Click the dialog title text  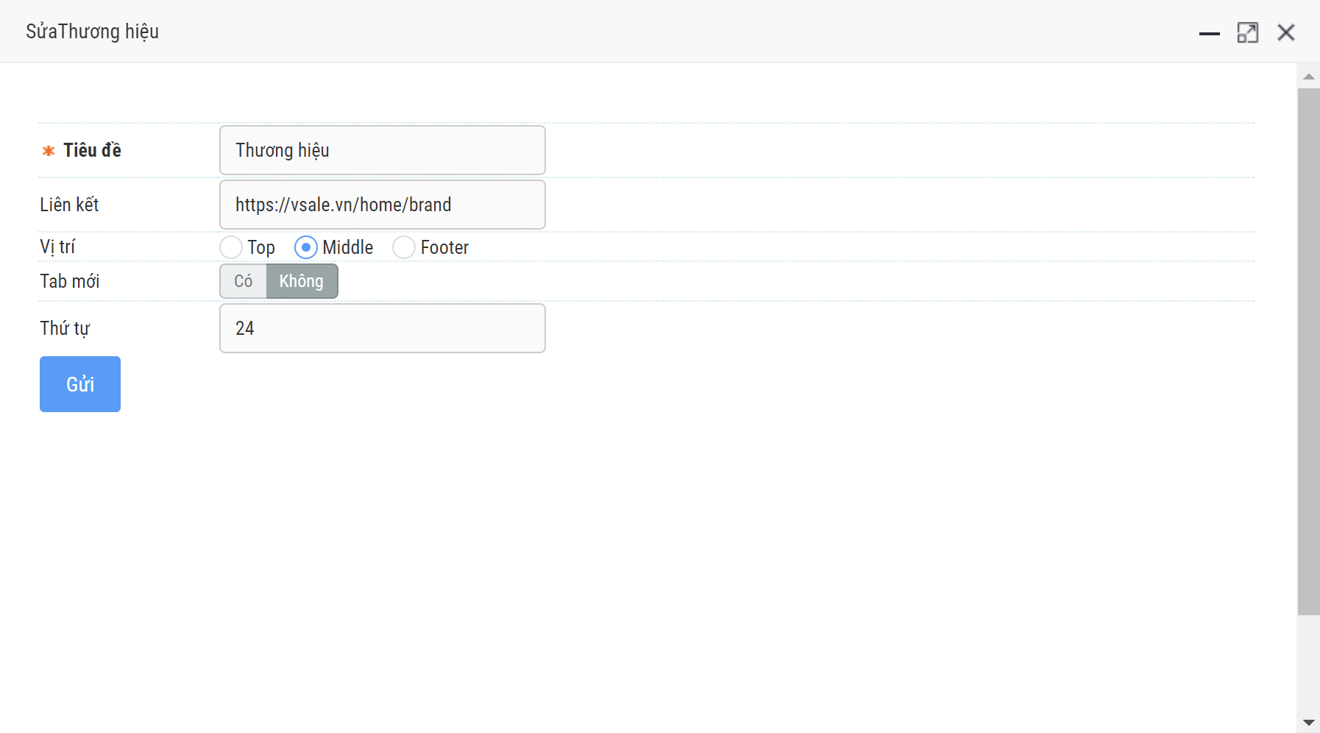click(x=93, y=32)
